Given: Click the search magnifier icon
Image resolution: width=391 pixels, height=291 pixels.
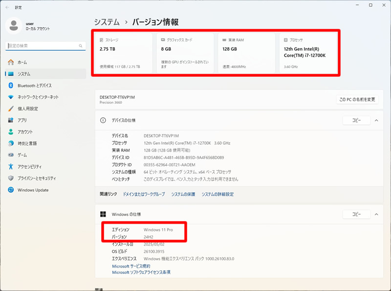Looking at the screenshot, I should (81, 46).
